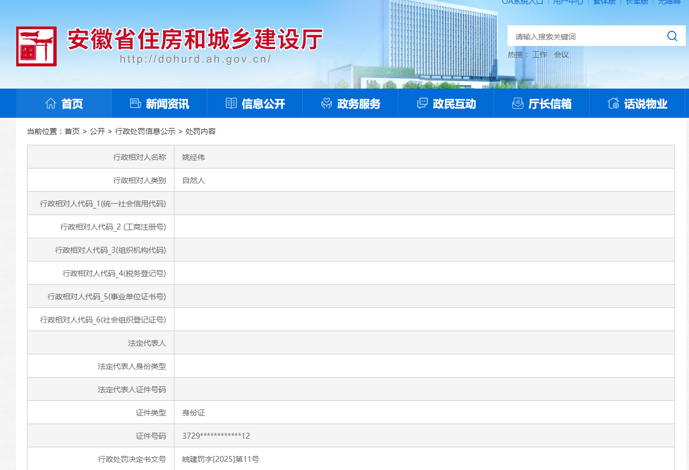Viewport: 689px width, 470px height.
Task: Click the red department logo emblem
Action: (36, 46)
